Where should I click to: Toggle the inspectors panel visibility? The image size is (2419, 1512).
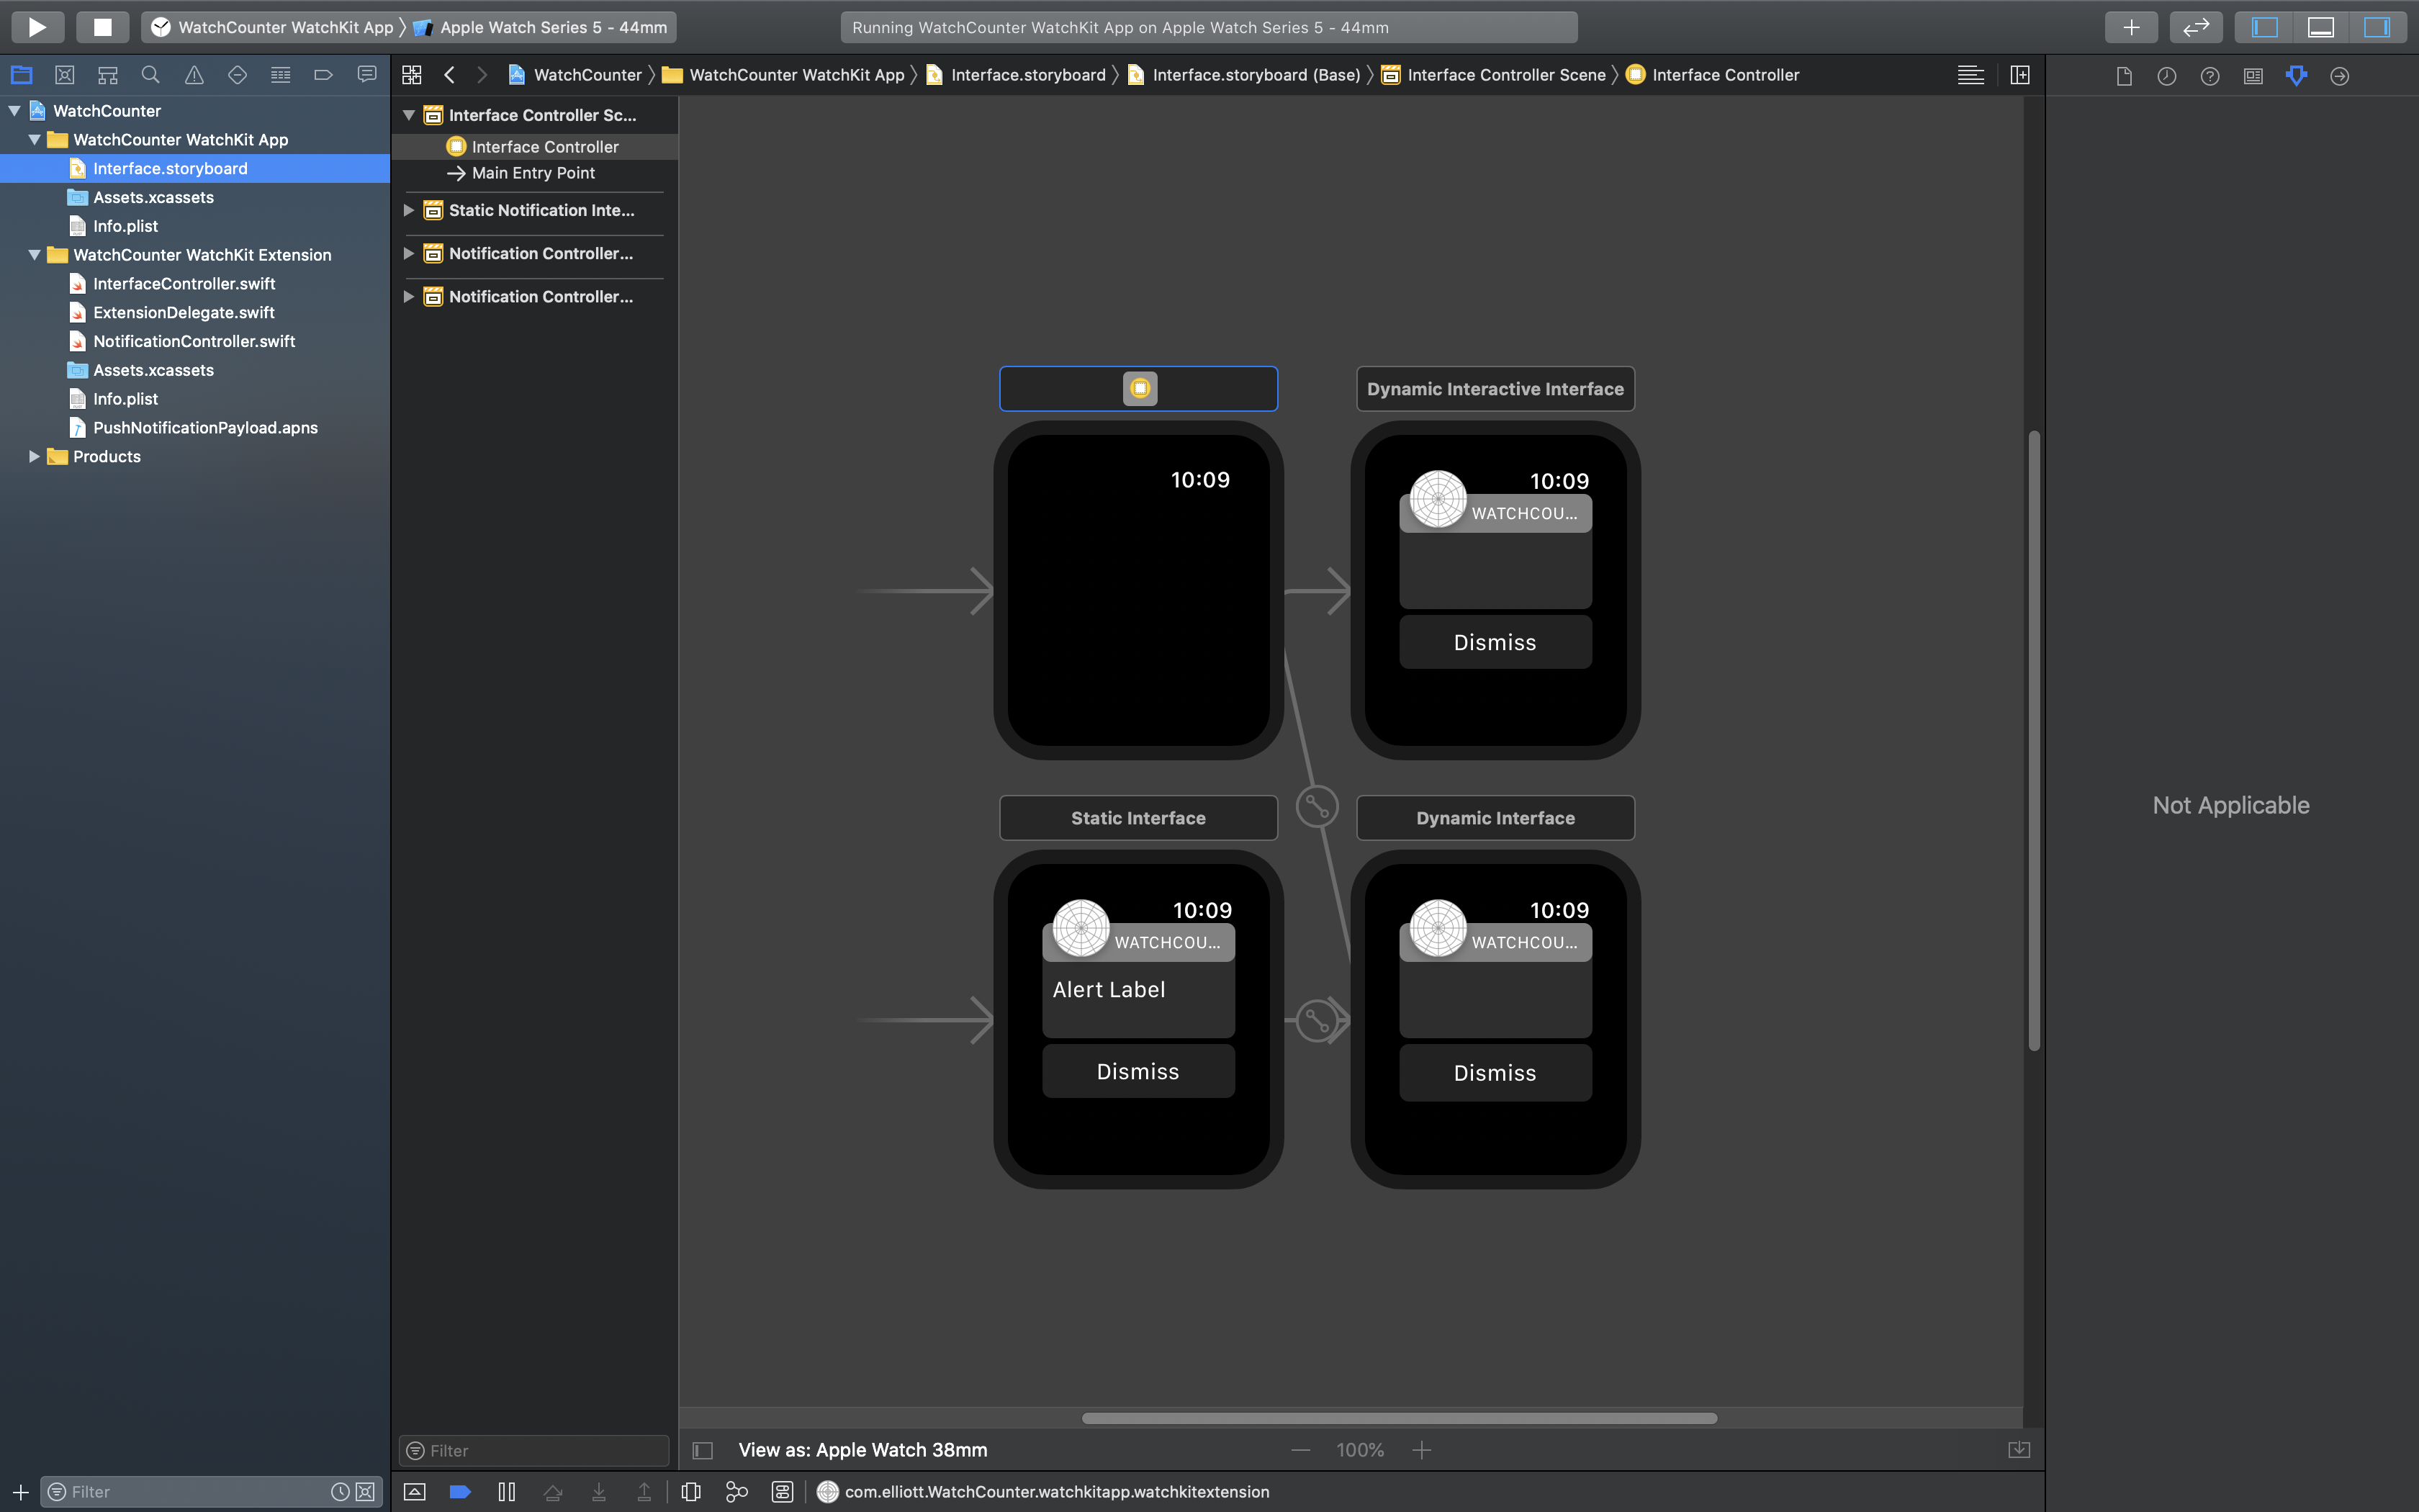click(2376, 27)
